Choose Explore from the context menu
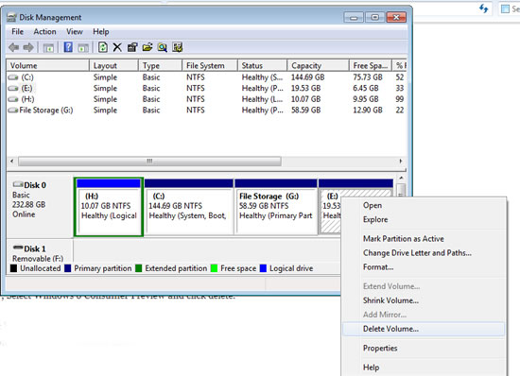Screen dimensions: 520x376 (x=425, y=219)
